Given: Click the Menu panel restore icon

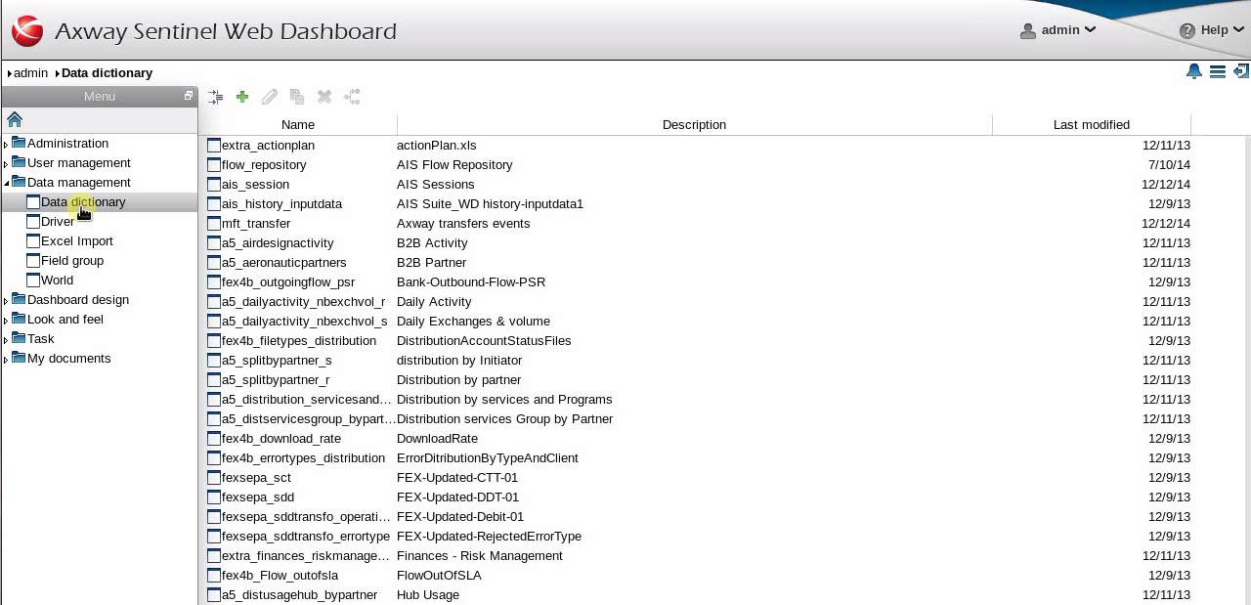Looking at the screenshot, I should tap(189, 96).
